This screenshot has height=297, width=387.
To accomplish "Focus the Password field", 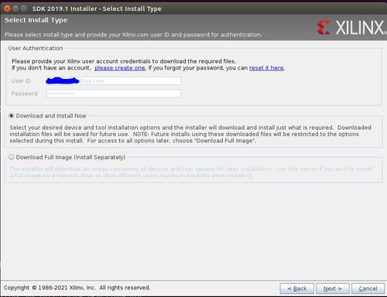I will [114, 94].
